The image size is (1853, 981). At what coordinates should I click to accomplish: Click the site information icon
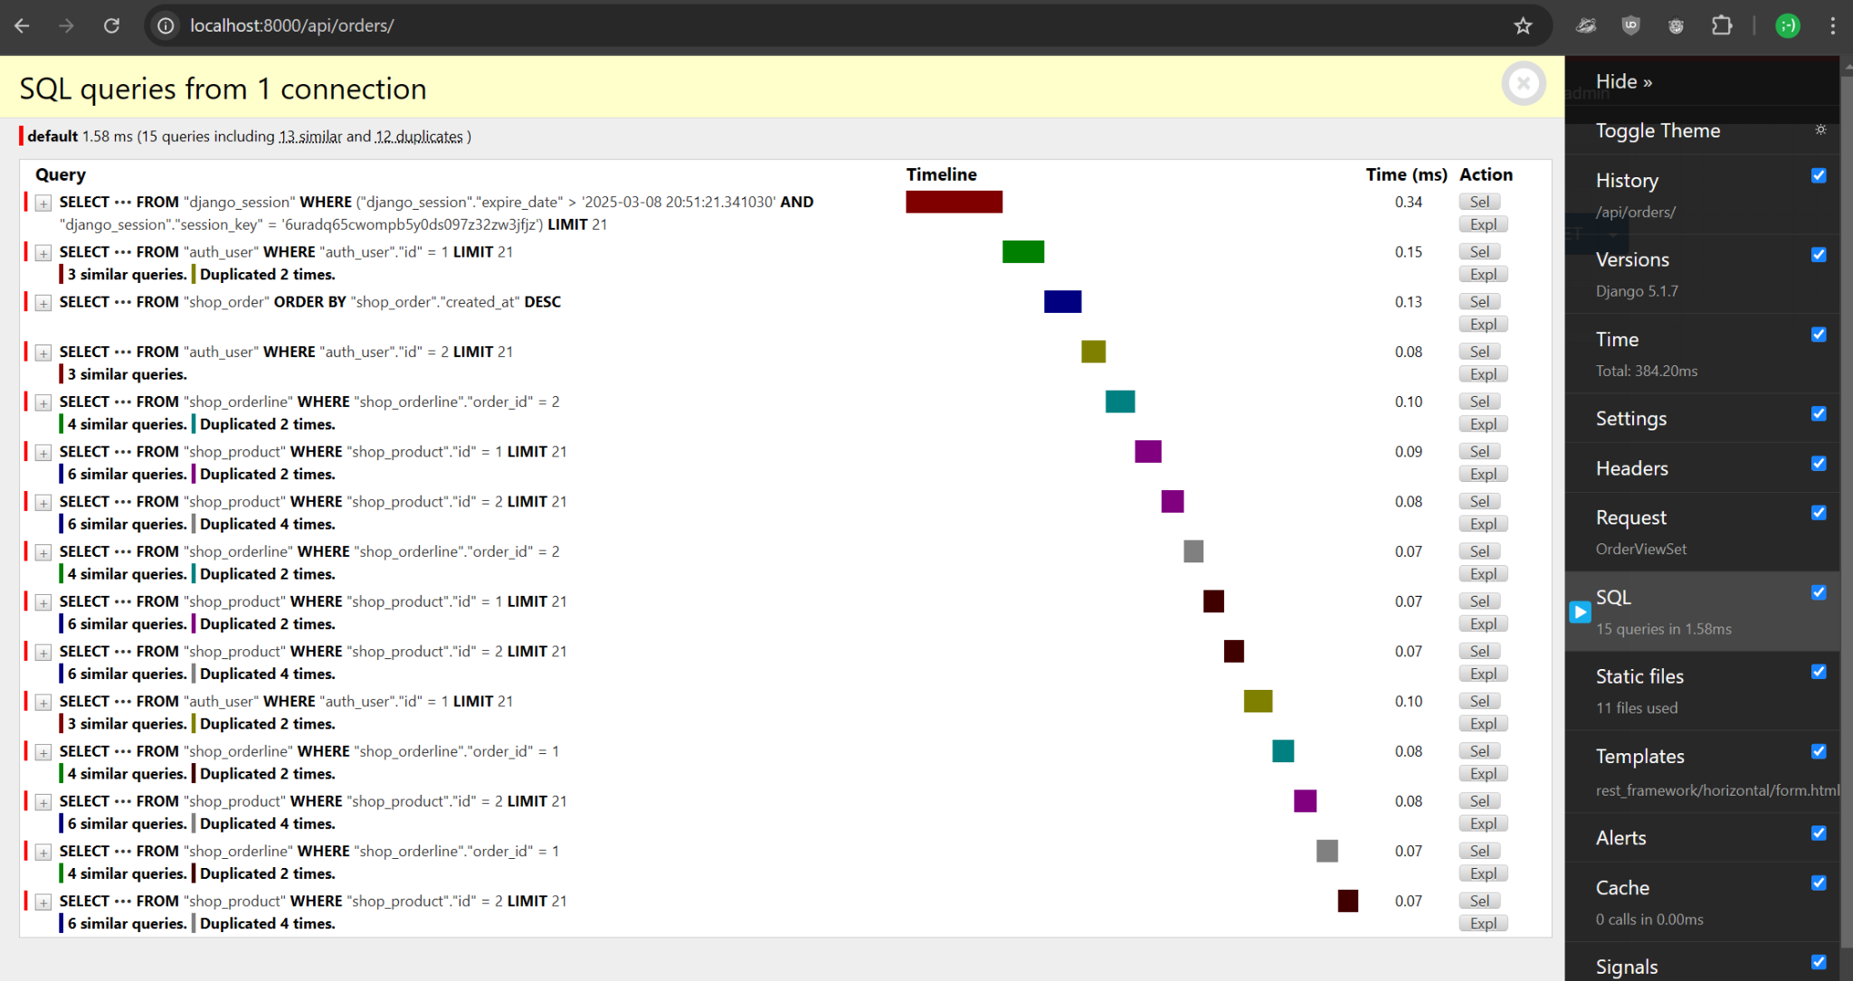click(166, 25)
